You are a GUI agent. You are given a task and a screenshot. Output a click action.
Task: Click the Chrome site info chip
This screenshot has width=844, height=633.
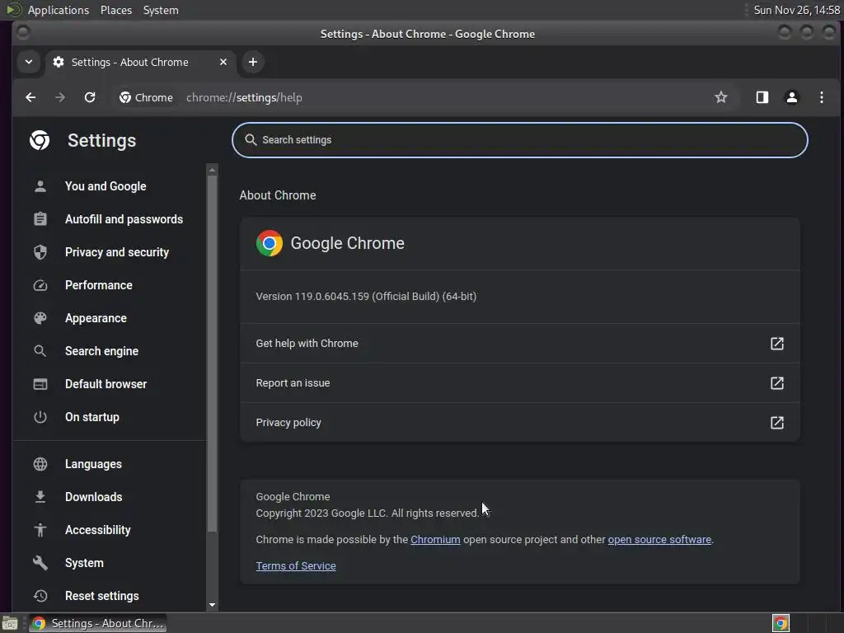[146, 97]
